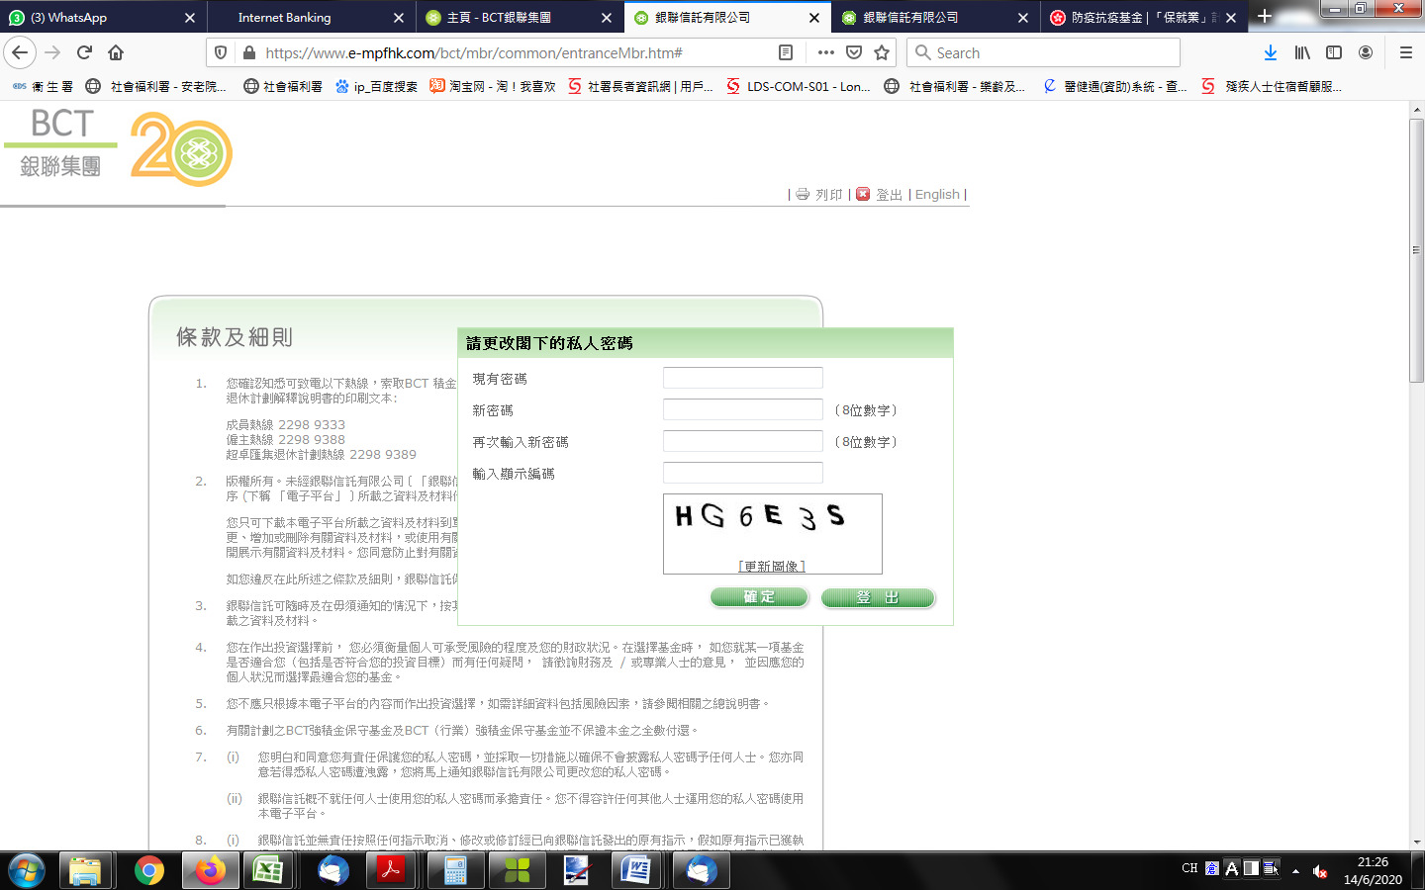Click the green 確定 confirm button
Image resolution: width=1425 pixels, height=890 pixels.
759,597
